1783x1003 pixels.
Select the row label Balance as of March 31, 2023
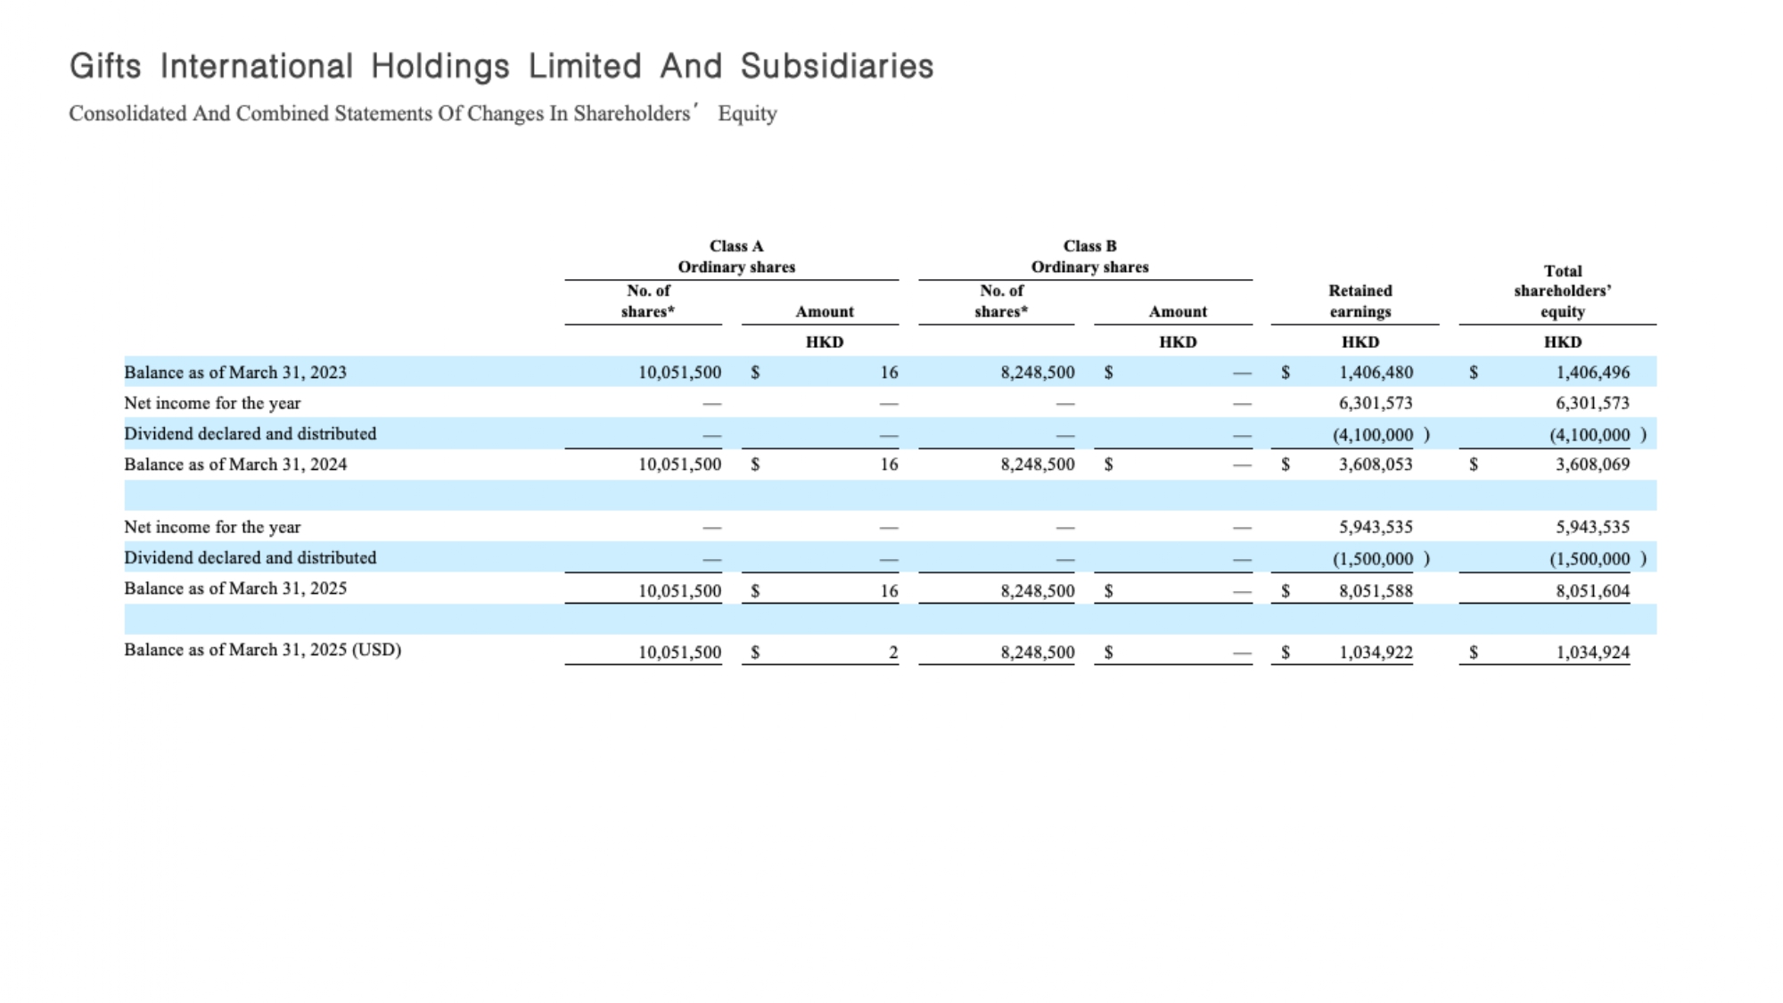235,372
